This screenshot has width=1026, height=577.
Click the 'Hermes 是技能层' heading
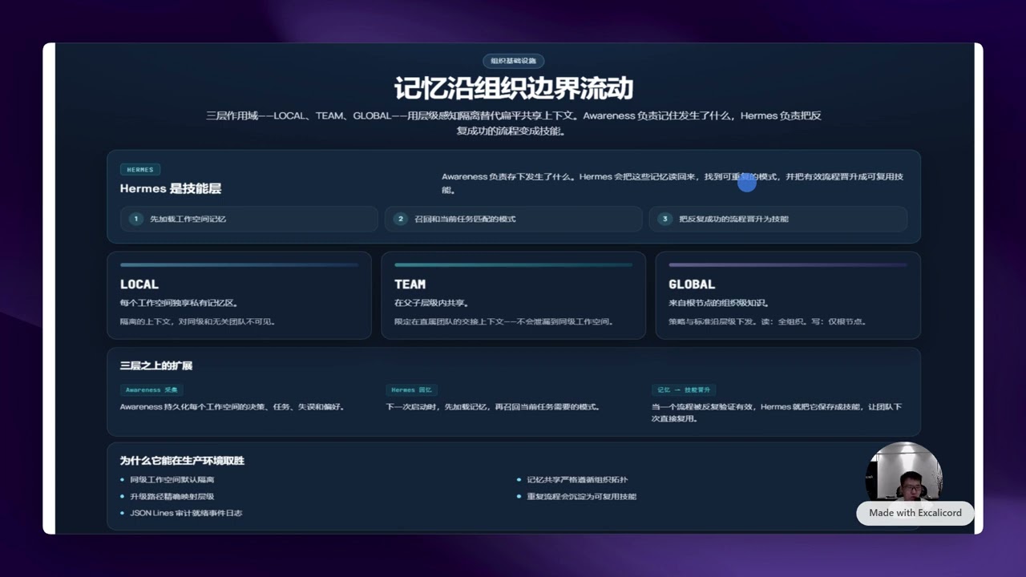[x=171, y=189]
